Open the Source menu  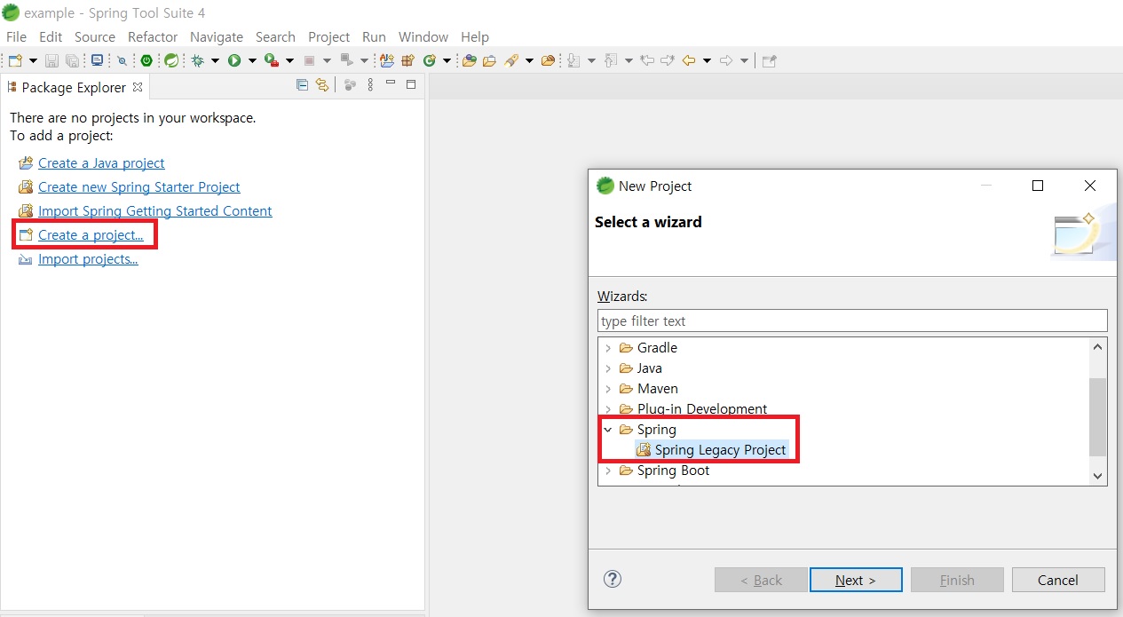pyautogui.click(x=95, y=36)
